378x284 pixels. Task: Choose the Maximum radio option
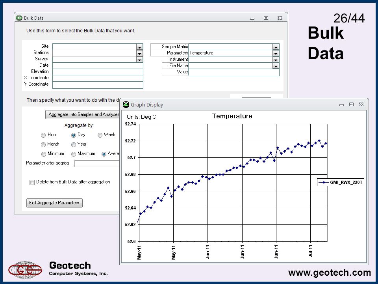[74, 154]
